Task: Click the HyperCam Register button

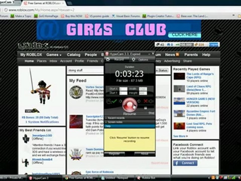Action: coord(114,154)
